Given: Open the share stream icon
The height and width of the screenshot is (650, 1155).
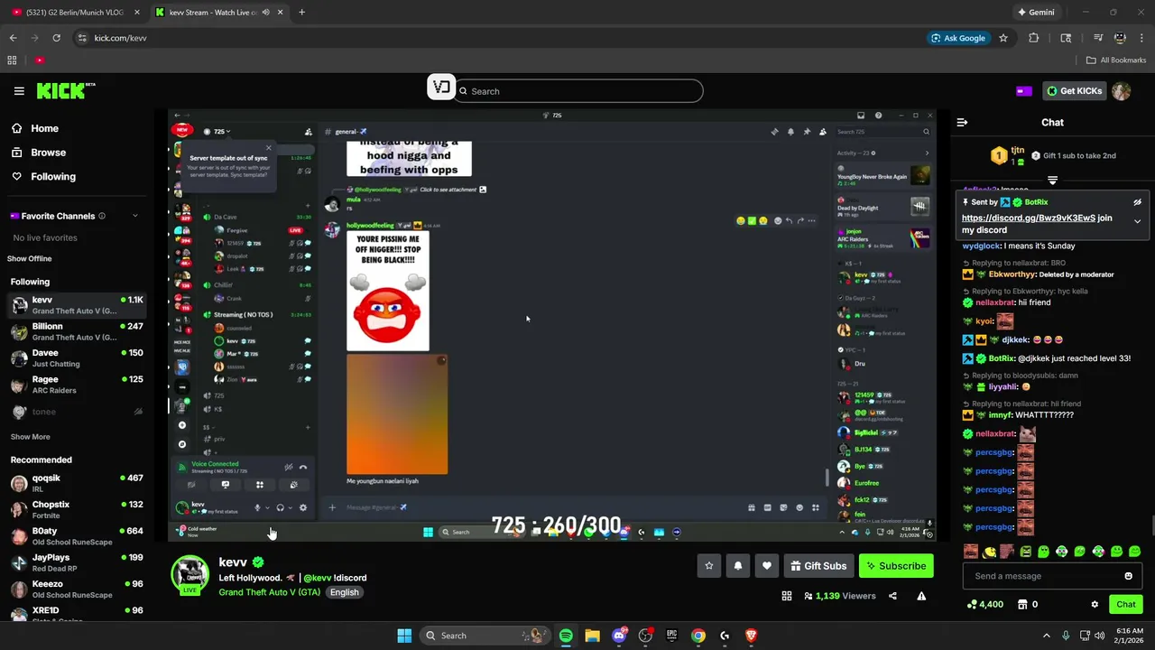Looking at the screenshot, I should pyautogui.click(x=892, y=596).
